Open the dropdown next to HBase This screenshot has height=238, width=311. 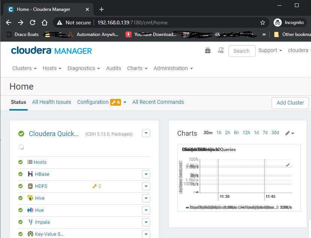[x=146, y=174]
